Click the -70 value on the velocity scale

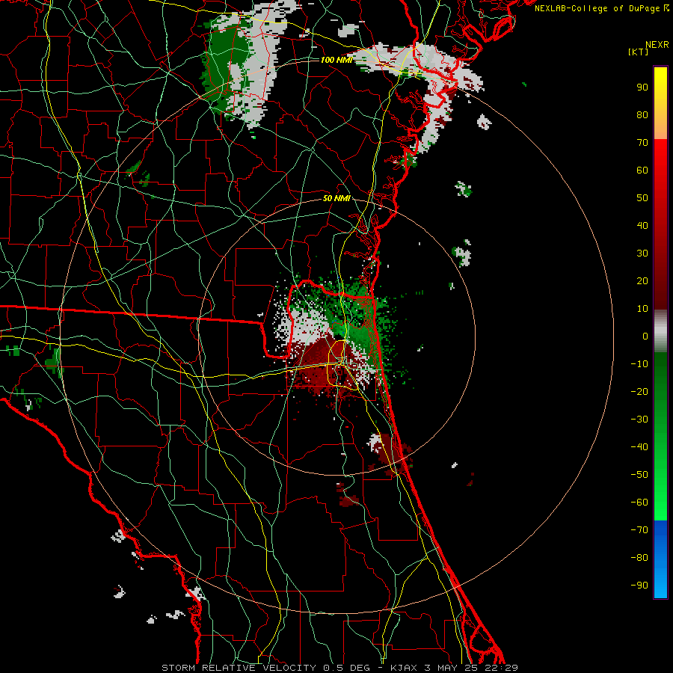tap(639, 530)
